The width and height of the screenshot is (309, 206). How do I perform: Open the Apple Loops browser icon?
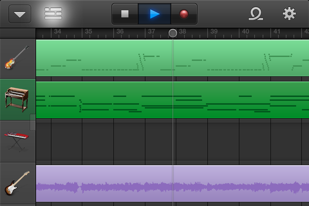click(256, 14)
